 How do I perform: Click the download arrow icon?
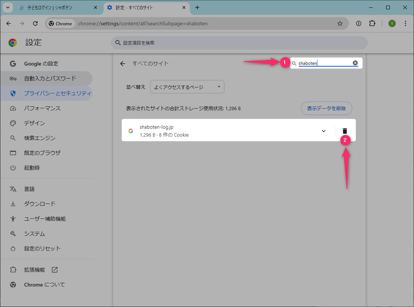tap(13, 204)
